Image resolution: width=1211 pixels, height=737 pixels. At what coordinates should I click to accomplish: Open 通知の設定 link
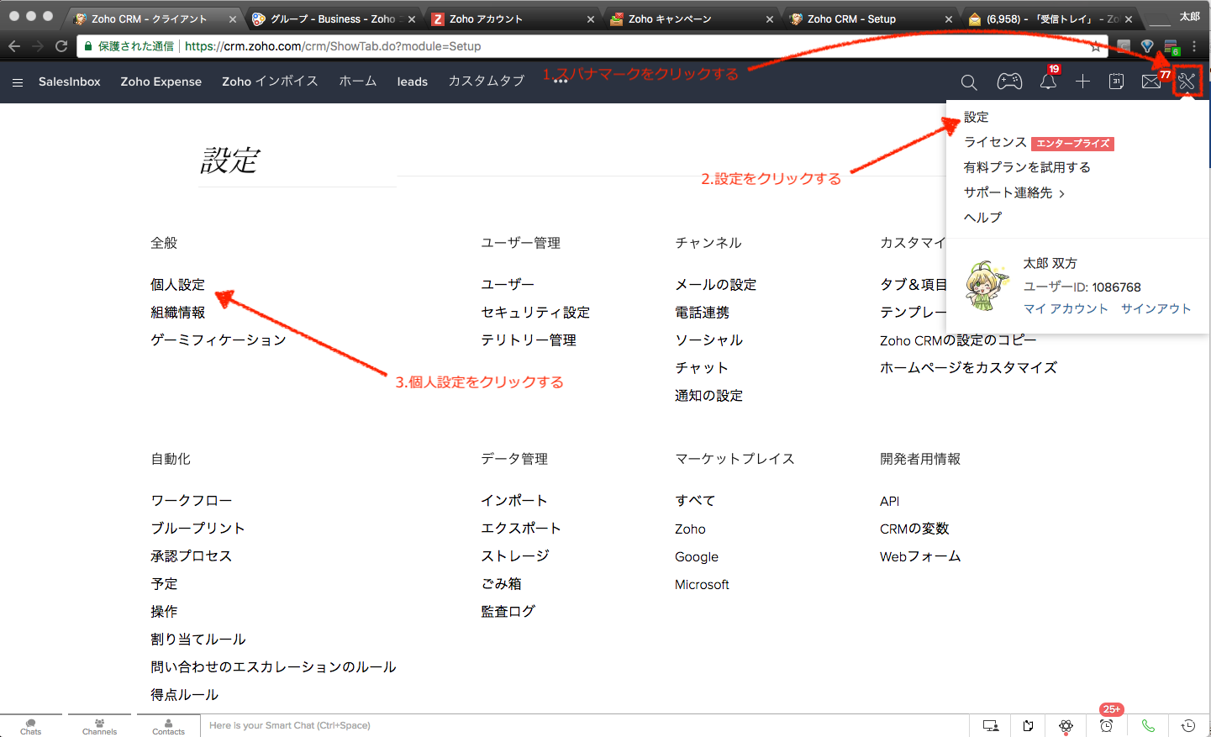pyautogui.click(x=708, y=396)
